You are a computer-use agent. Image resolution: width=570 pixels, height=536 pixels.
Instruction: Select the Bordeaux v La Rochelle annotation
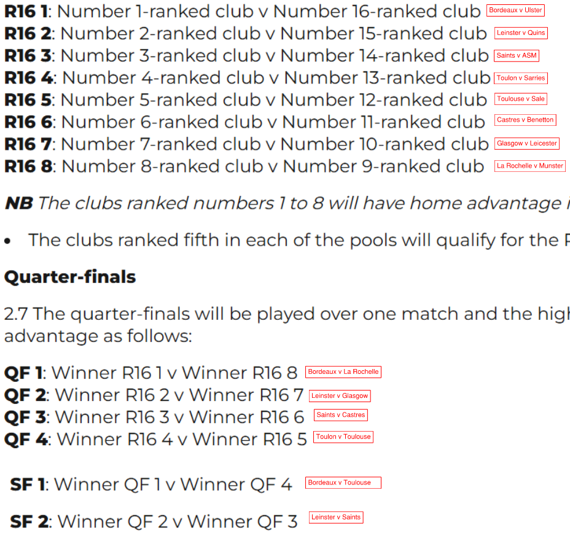tap(343, 372)
